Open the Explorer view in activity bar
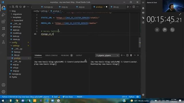This screenshot has height=103, width=184. coord(3,8)
